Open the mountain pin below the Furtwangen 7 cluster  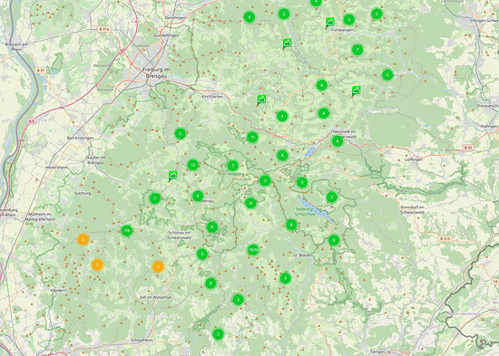[356, 91]
